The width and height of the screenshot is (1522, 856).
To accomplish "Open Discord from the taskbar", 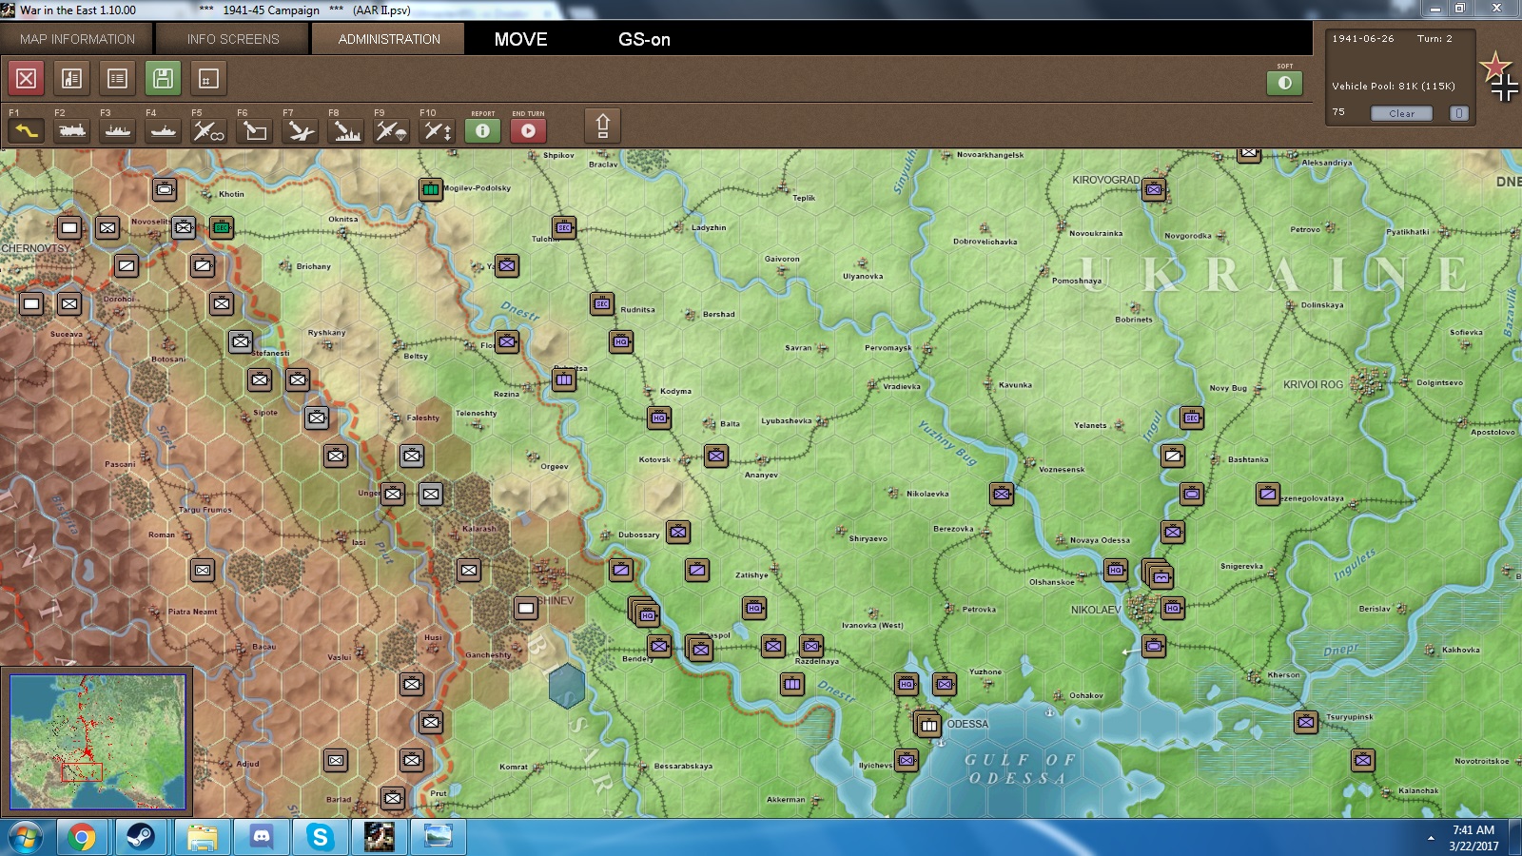I will (x=261, y=838).
